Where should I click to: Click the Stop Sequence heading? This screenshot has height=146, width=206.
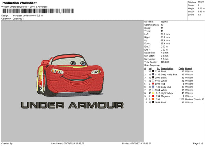[x=152, y=65]
